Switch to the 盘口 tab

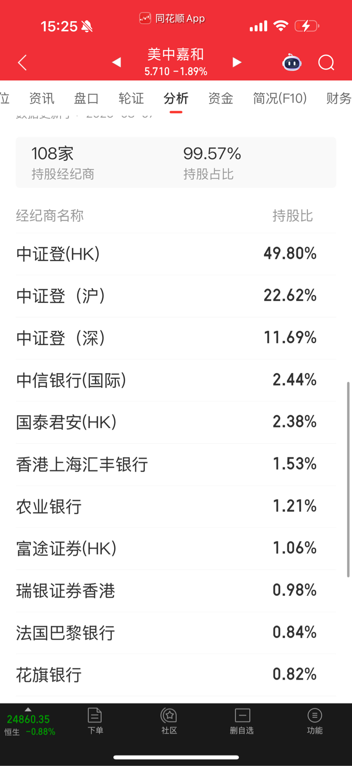point(87,98)
